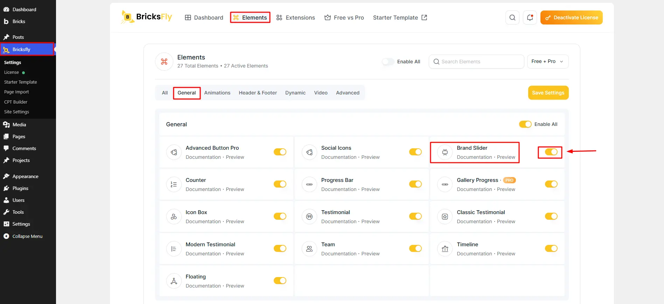Open the notifications bell icon

[530, 17]
